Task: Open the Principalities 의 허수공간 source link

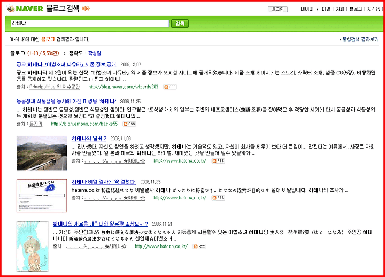Action: [x=55, y=87]
